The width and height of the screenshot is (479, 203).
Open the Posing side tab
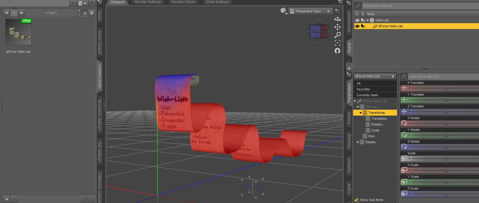point(349,118)
